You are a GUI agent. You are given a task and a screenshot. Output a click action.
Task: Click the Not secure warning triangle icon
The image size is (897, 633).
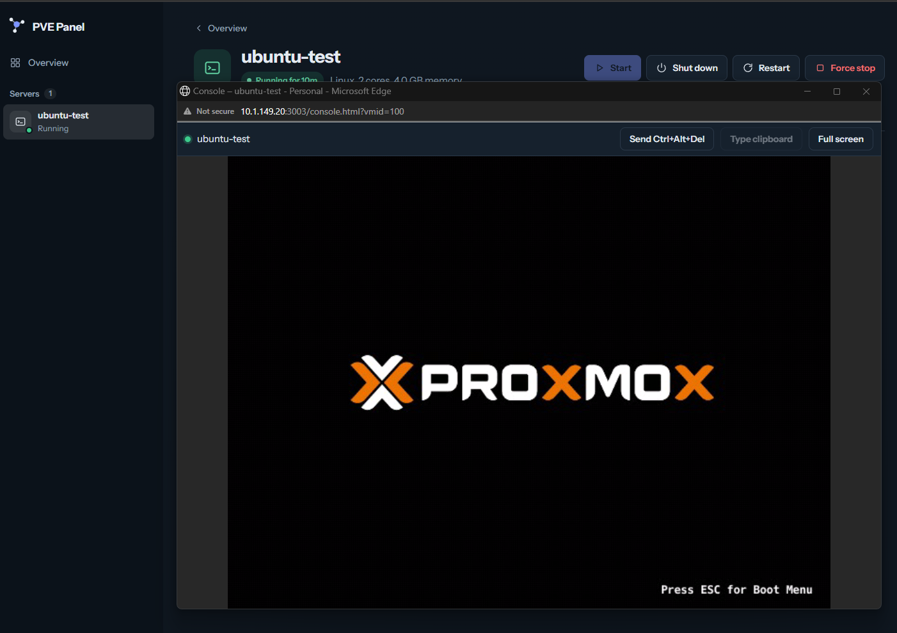187,111
